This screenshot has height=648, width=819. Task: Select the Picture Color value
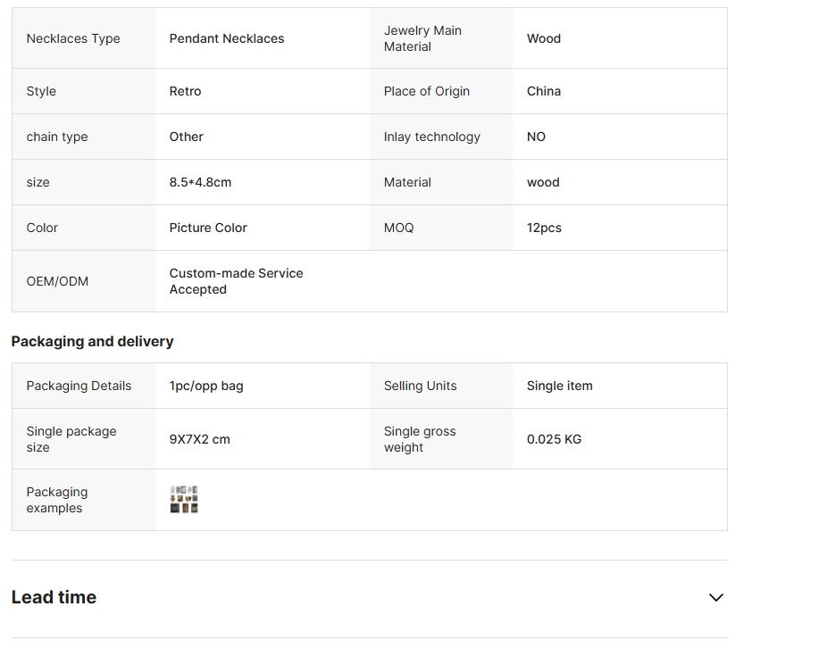[x=208, y=228]
